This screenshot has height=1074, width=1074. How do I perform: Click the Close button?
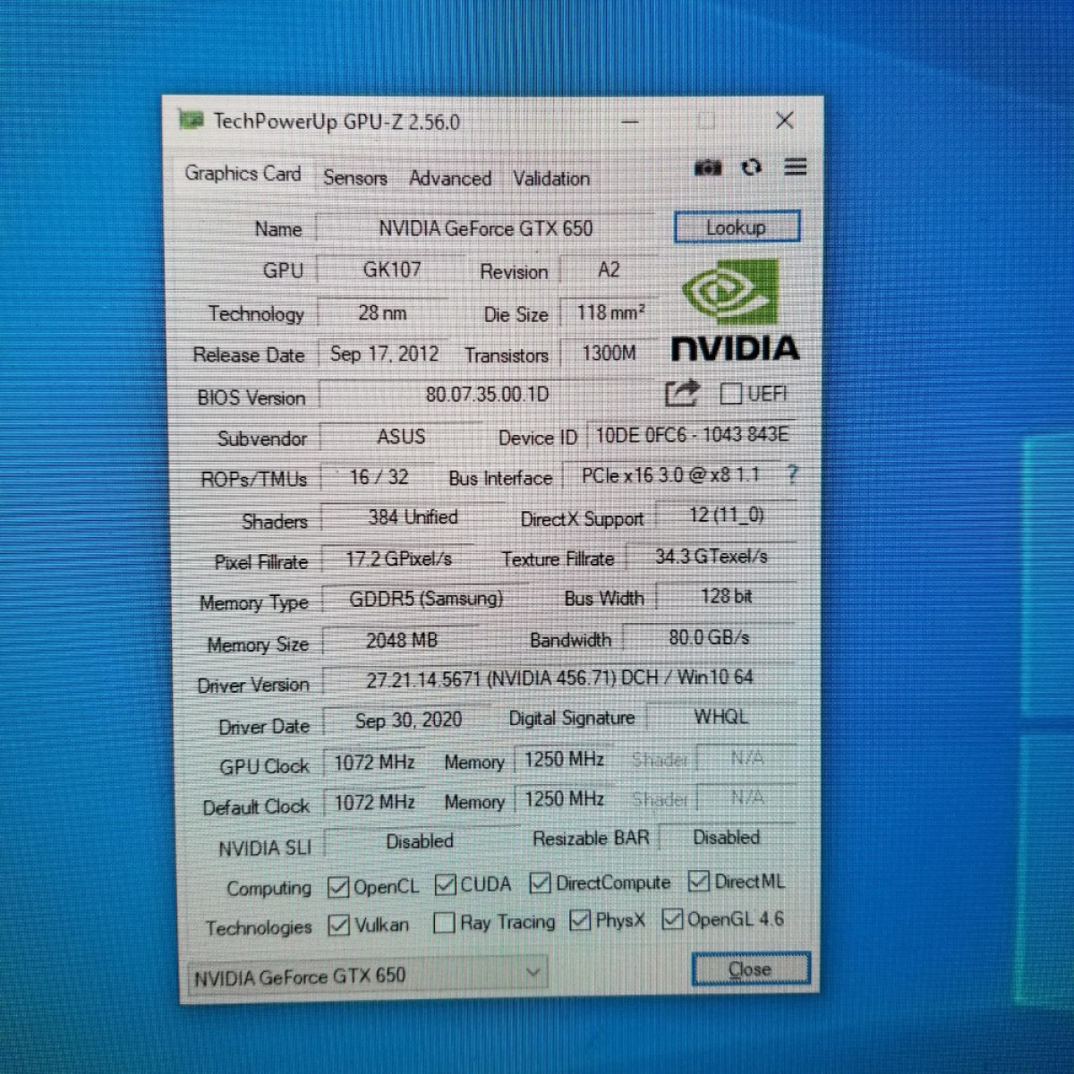click(750, 969)
